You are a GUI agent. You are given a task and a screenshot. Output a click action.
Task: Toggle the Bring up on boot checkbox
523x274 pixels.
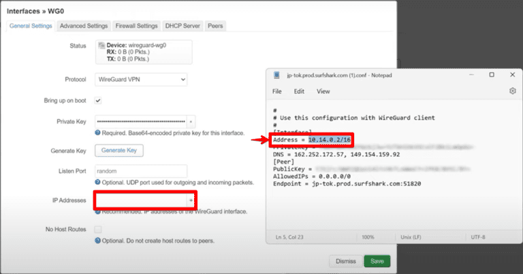pos(99,100)
